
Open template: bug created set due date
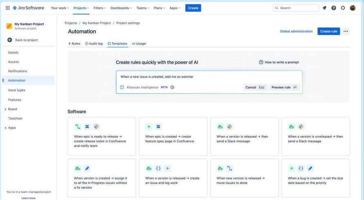316,178
